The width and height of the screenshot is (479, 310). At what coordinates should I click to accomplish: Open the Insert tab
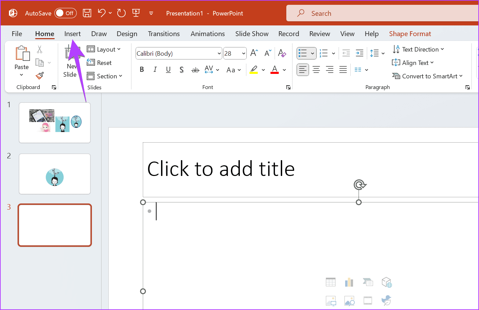click(72, 34)
